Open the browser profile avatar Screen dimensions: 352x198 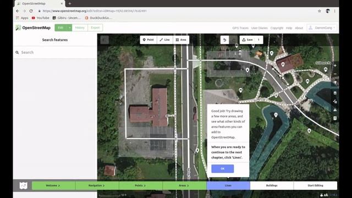tap(328, 11)
